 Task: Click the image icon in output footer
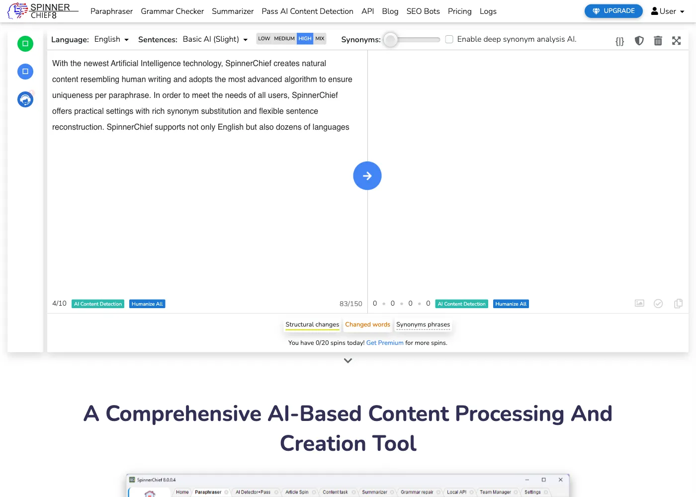click(640, 303)
